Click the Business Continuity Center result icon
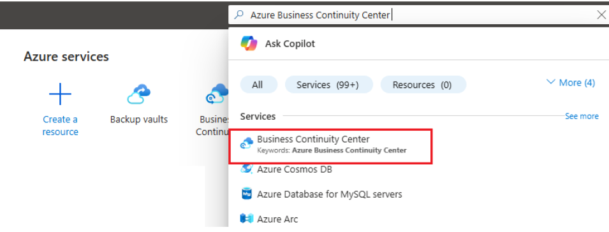 pos(247,144)
